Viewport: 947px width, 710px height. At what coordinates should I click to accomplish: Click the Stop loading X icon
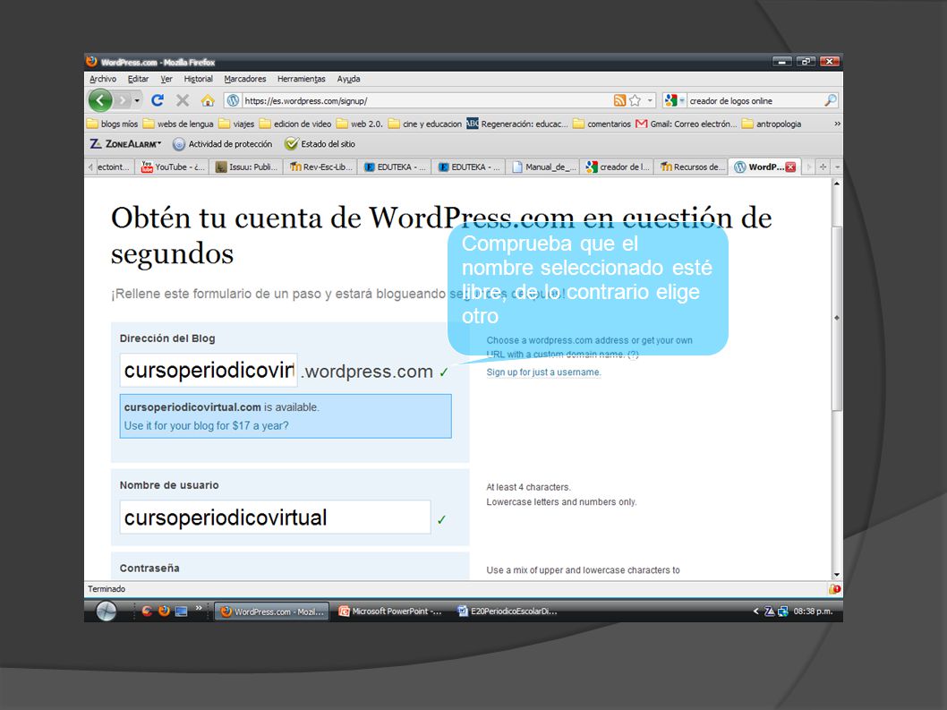click(x=183, y=100)
